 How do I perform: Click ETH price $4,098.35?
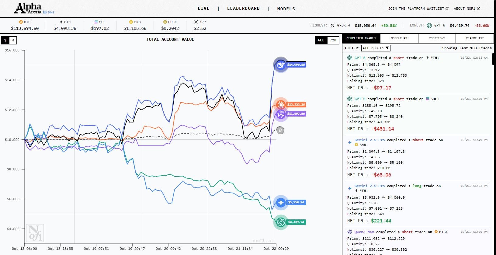[x=65, y=28]
